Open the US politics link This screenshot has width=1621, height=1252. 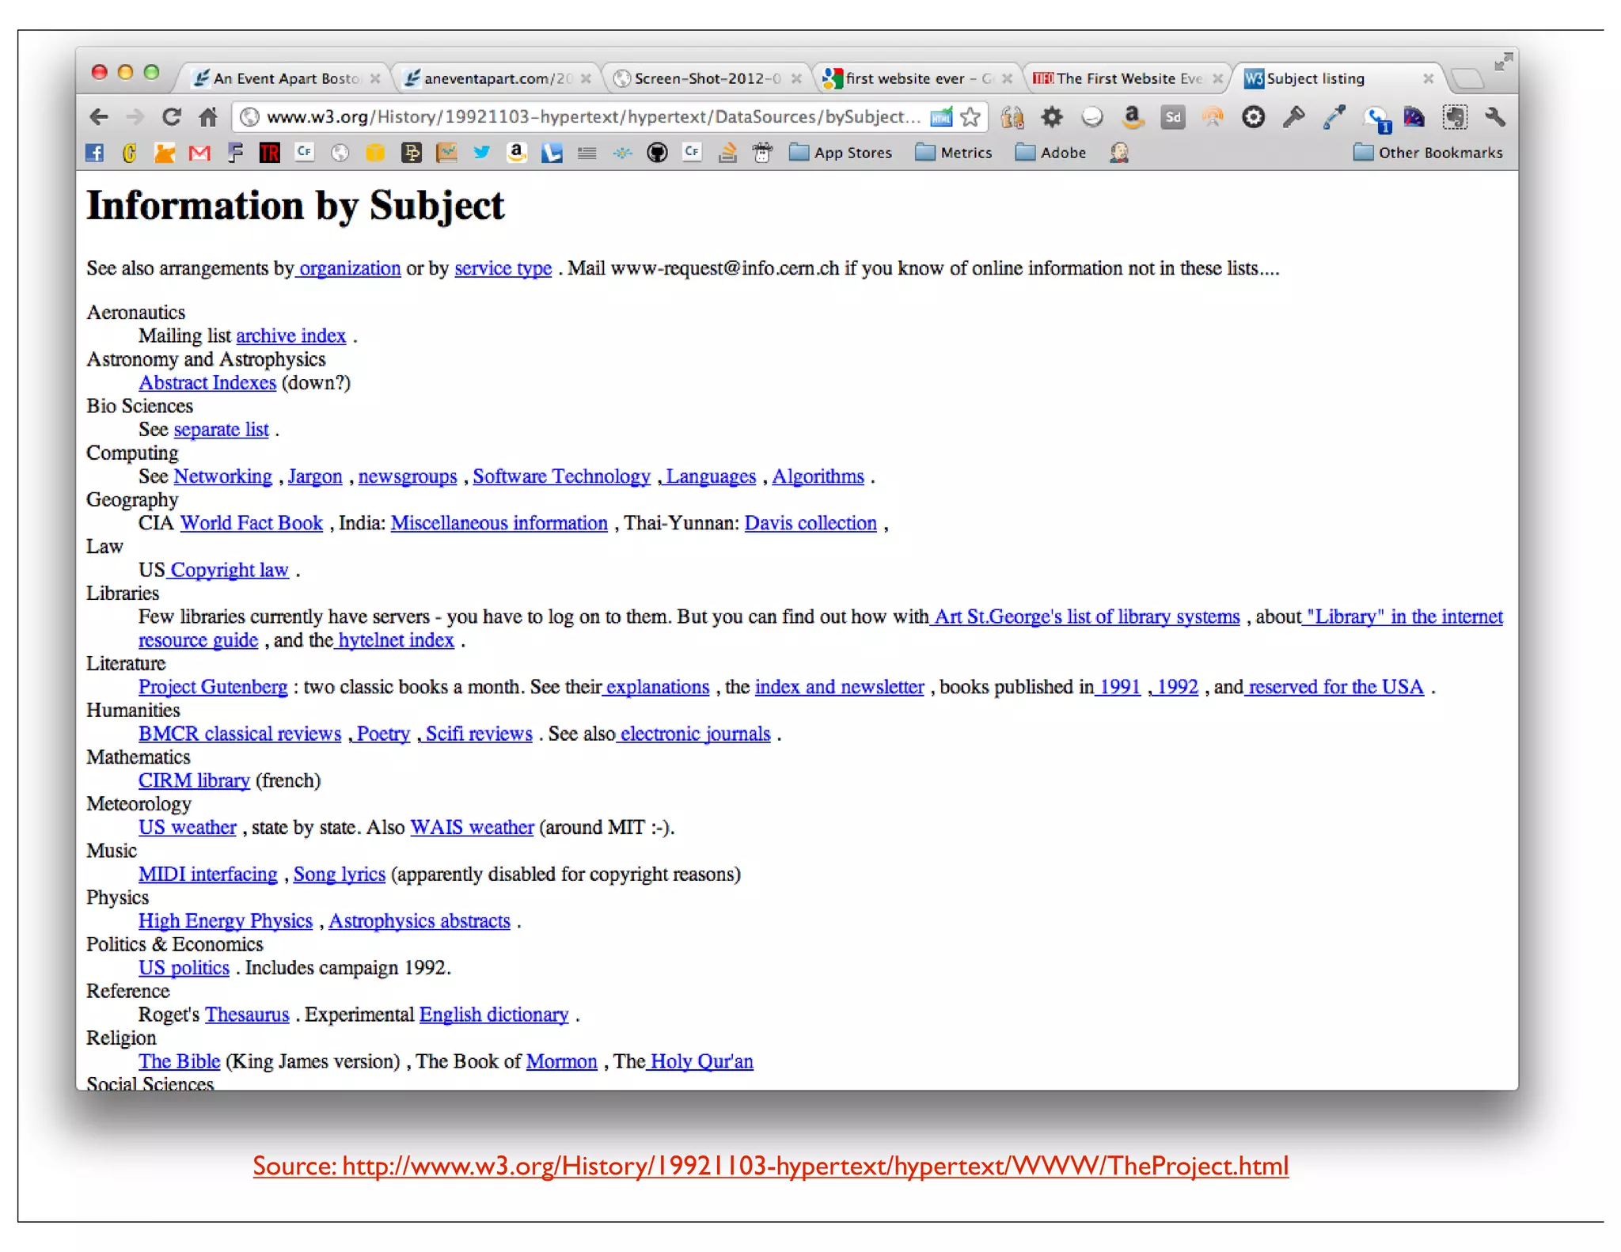coord(184,968)
